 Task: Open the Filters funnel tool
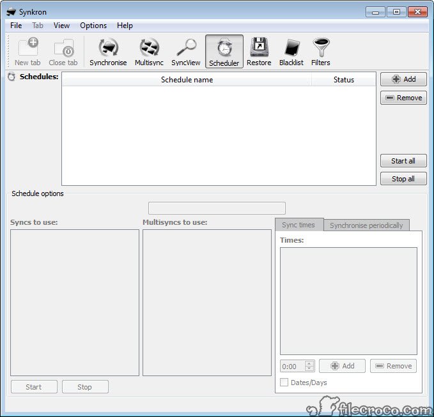(x=321, y=52)
